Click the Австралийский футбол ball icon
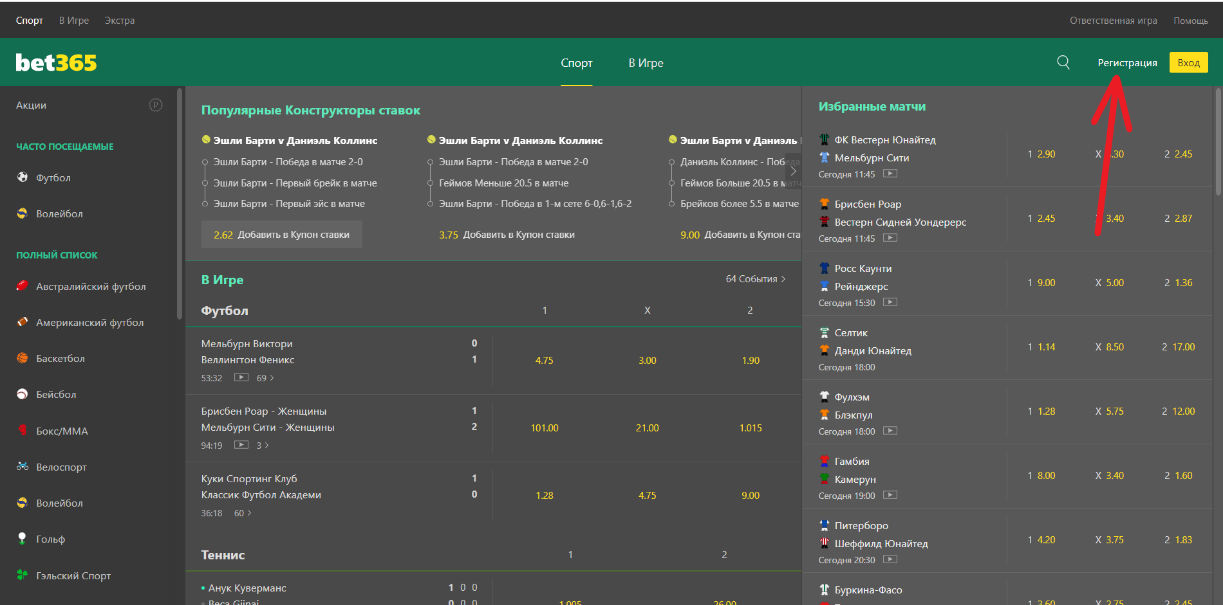 coord(23,286)
